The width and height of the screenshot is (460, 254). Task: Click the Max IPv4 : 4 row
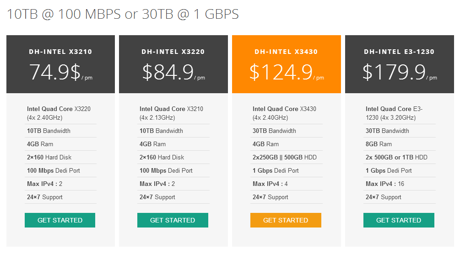[270, 184]
